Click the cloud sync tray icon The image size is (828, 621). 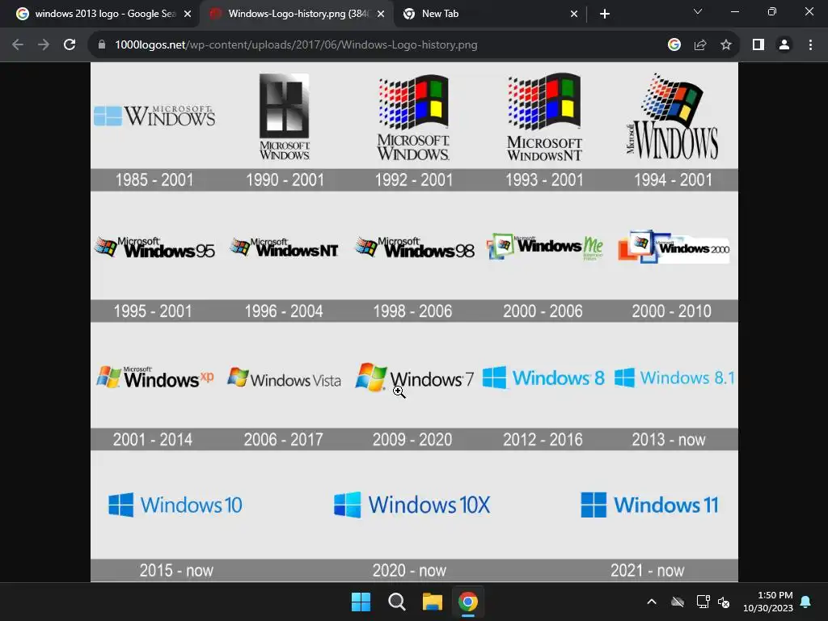click(678, 602)
